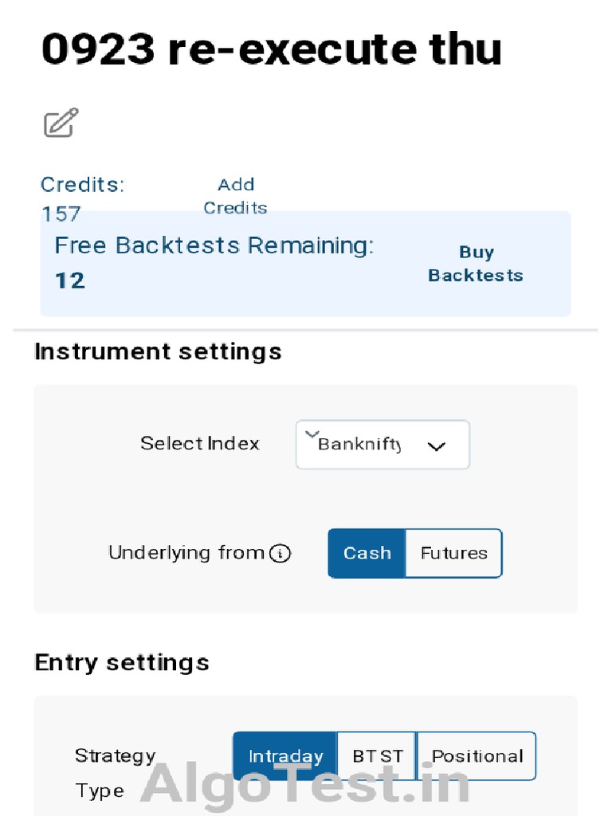Select Cash as the underlying source
The height and width of the screenshot is (816, 612).
click(x=367, y=553)
